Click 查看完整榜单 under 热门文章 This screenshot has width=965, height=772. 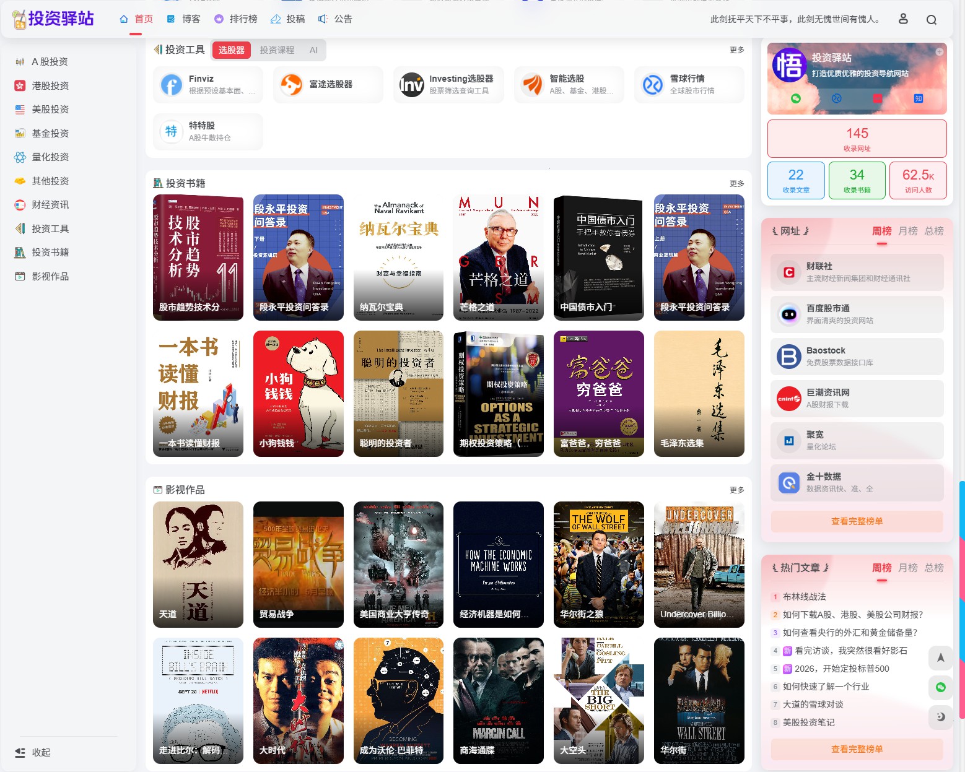click(x=857, y=749)
